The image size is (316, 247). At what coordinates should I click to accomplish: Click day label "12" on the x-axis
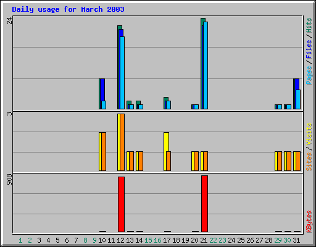120,240
